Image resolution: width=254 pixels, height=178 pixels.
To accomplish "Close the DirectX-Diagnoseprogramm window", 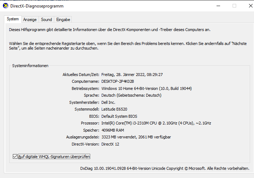I will click(x=250, y=6).
